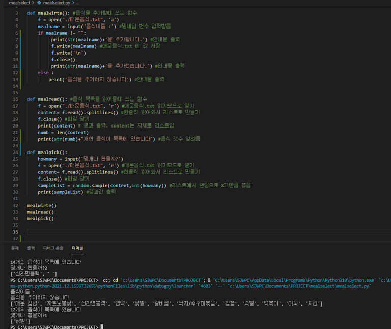Click the ['닭발'] result in terminal
The image size is (391, 329).
pos(20,321)
